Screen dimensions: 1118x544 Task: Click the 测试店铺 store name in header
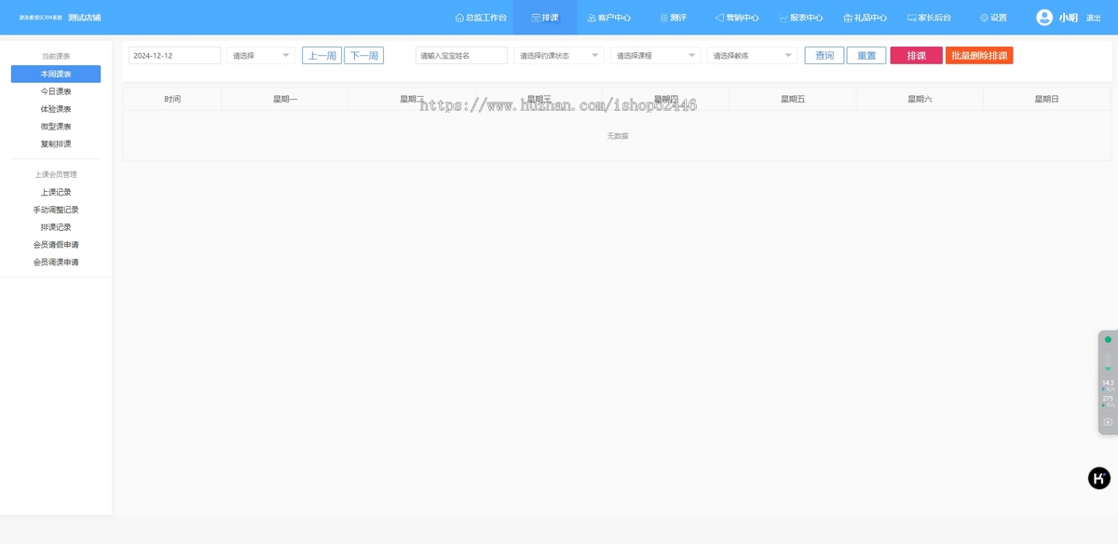point(84,18)
